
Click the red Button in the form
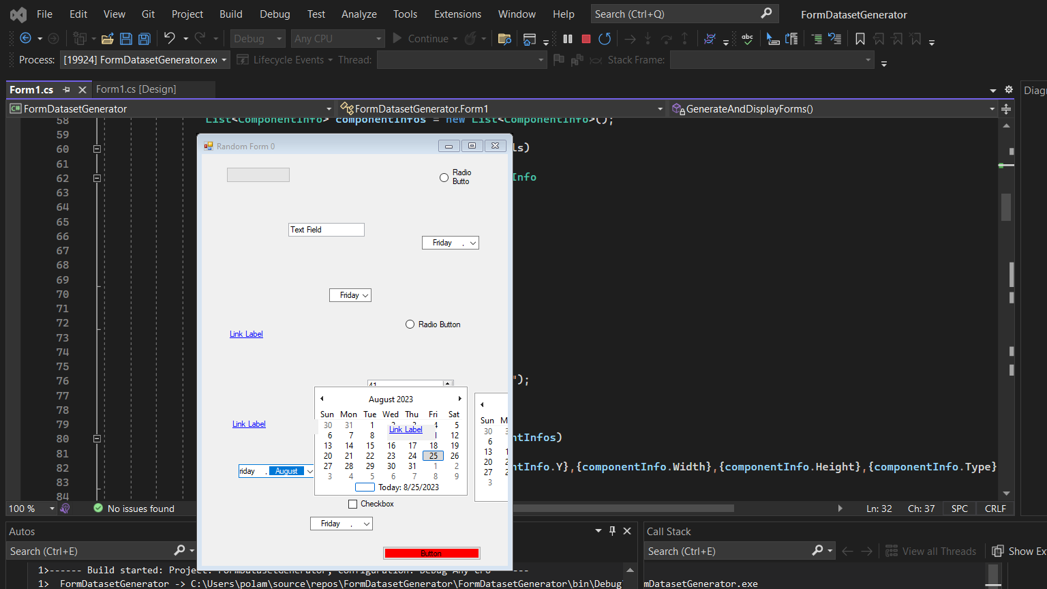click(431, 553)
